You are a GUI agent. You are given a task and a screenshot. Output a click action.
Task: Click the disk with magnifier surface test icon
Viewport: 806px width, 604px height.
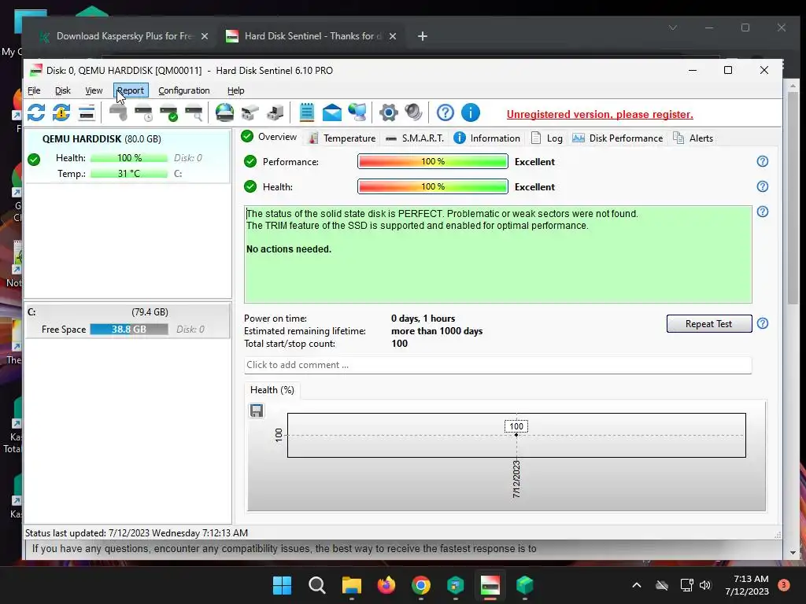(194, 112)
